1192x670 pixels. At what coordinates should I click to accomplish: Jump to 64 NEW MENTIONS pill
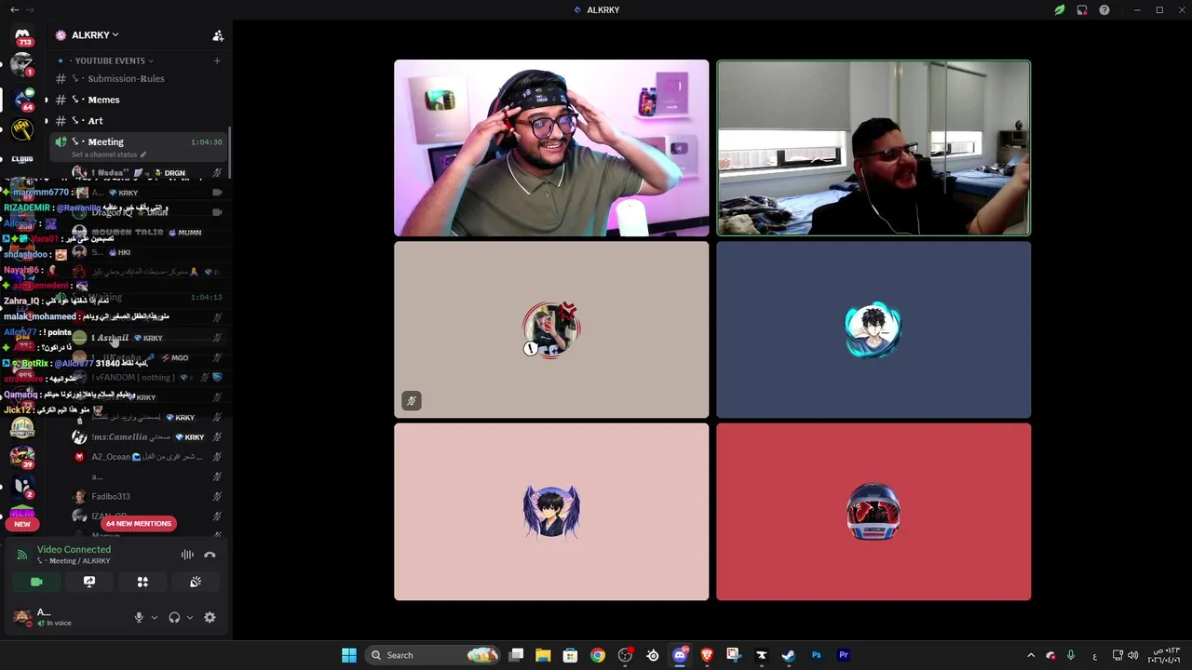pos(139,524)
